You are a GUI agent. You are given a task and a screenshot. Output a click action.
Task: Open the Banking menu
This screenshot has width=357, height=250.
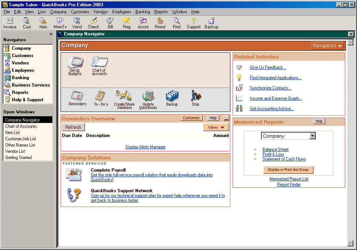143,12
